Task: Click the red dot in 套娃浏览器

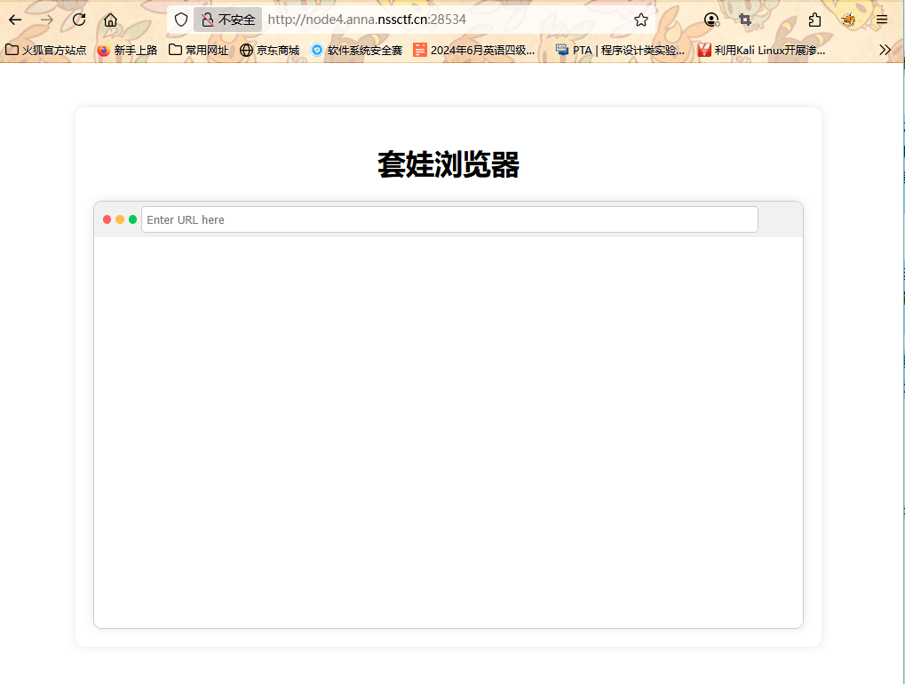Action: [x=107, y=219]
